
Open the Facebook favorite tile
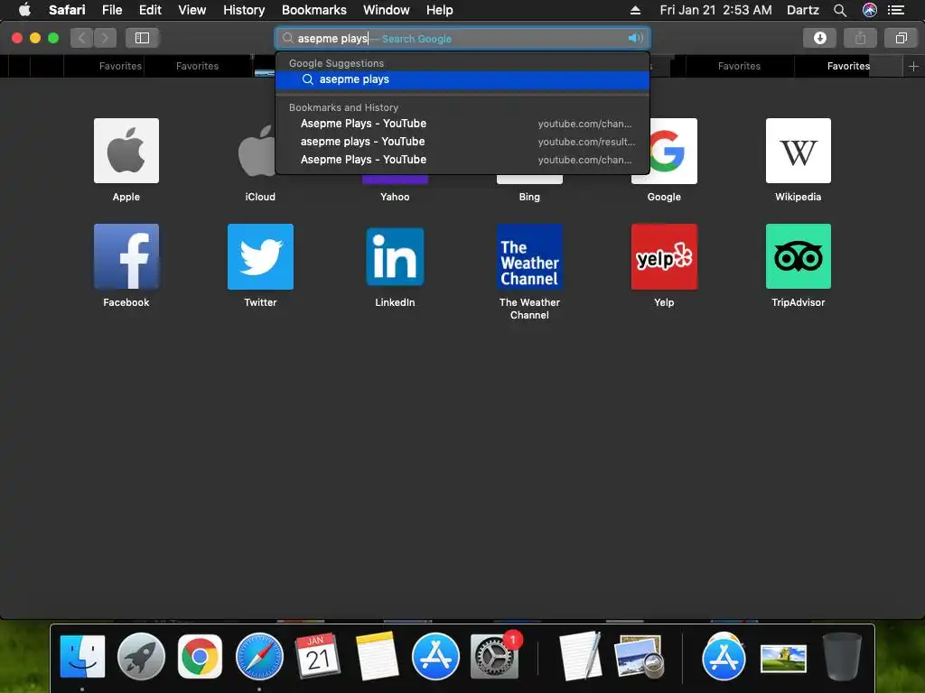[x=126, y=256]
